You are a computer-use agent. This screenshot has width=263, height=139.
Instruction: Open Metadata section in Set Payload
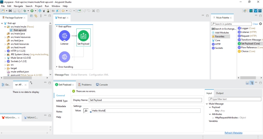tap(61, 106)
